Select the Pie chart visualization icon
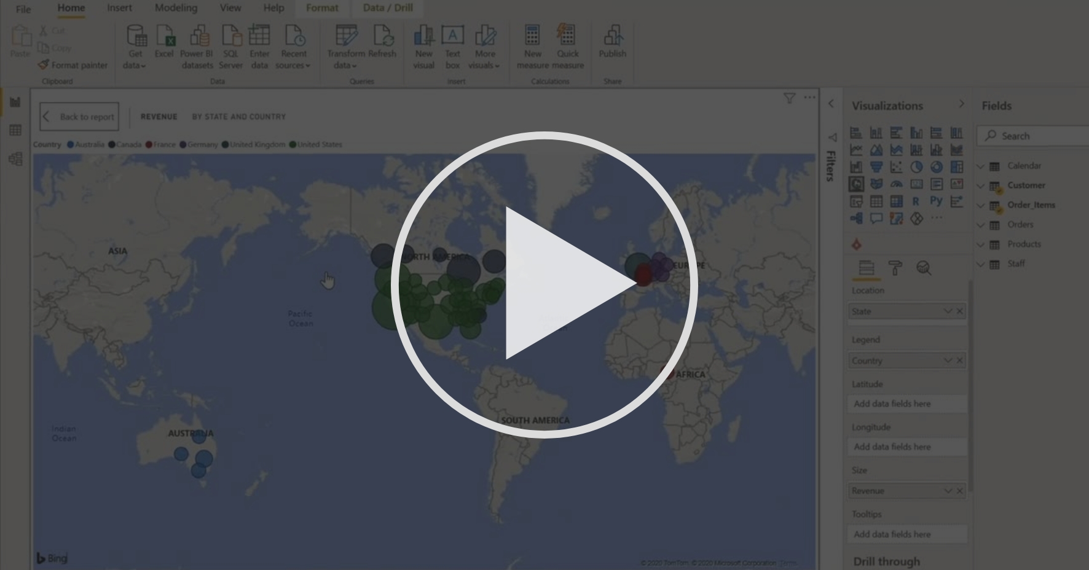Screen dimensions: 1089x570 click(x=916, y=166)
